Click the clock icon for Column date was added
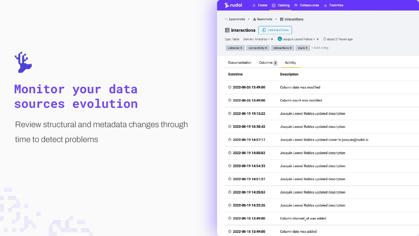This screenshot has height=236, width=419. coord(230,232)
